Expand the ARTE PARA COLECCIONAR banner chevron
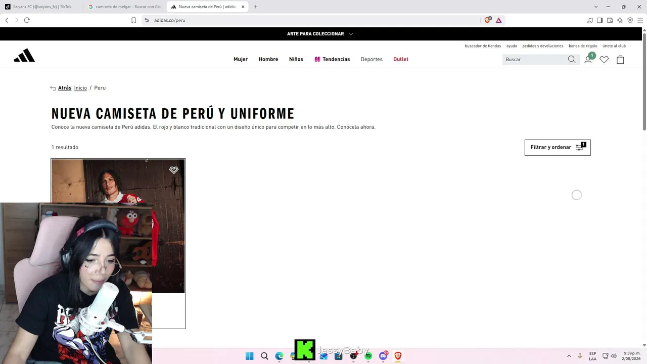The width and height of the screenshot is (647, 364). [351, 34]
